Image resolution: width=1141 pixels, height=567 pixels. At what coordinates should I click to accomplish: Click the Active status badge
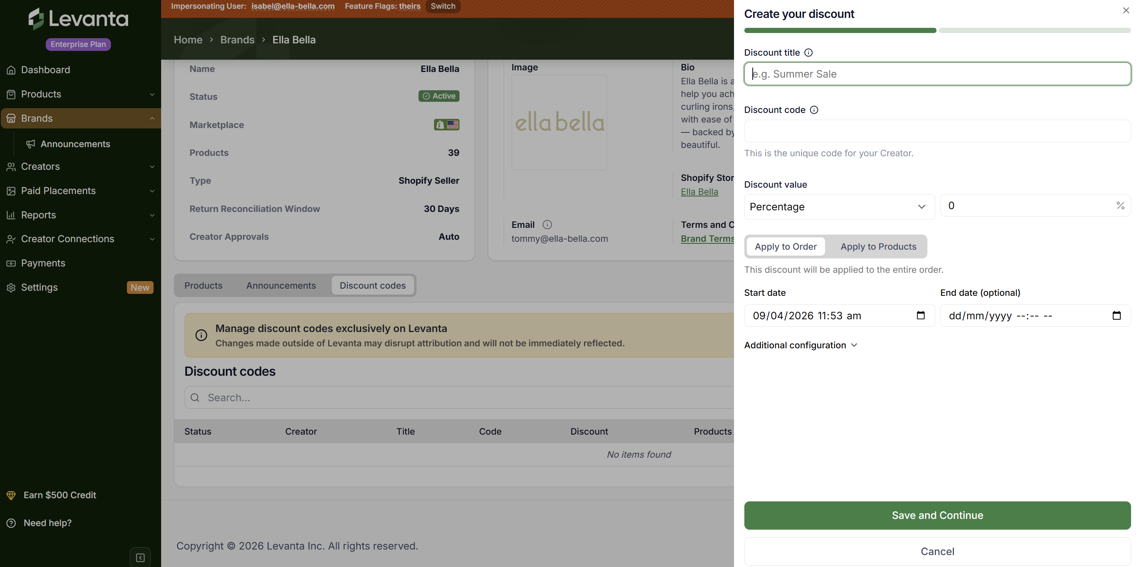pyautogui.click(x=438, y=96)
